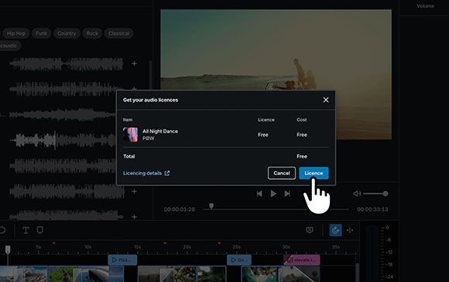Open the Licencing details link

146,173
